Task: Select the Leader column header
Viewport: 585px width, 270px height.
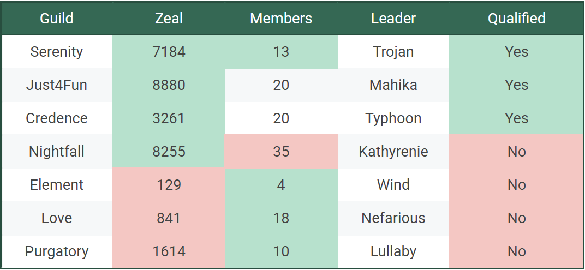Action: point(393,19)
